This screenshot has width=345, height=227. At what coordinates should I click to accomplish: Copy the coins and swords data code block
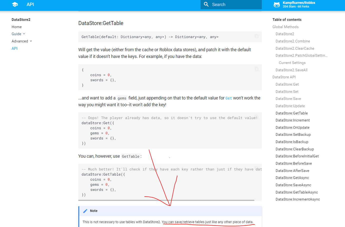(x=256, y=69)
